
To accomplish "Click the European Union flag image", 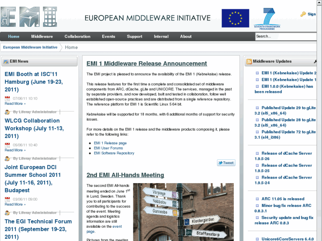I will [x=235, y=18].
